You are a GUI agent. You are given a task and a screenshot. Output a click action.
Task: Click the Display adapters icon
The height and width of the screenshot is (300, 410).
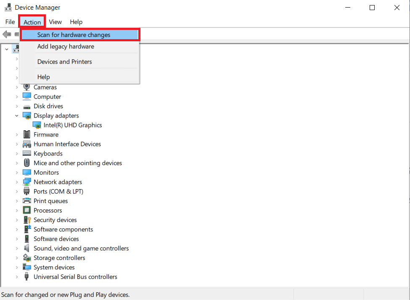[x=26, y=115]
